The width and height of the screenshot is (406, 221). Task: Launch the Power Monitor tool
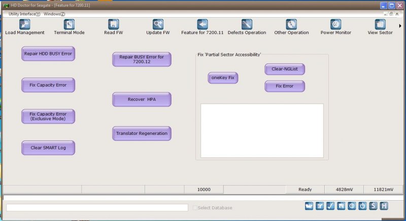point(336,27)
